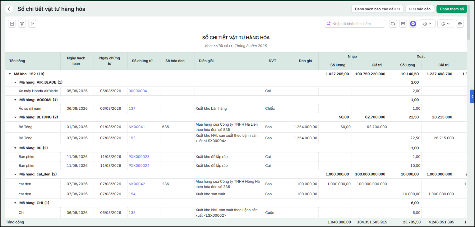Open voucher link NK00041
This screenshot has width=475, height=227.
click(x=137, y=127)
